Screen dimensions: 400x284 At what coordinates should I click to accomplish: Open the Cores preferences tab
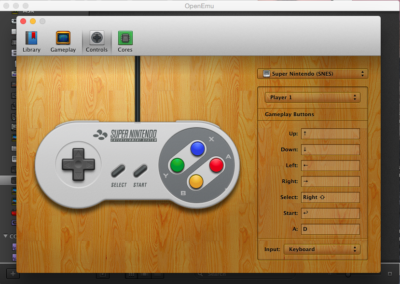(x=125, y=42)
